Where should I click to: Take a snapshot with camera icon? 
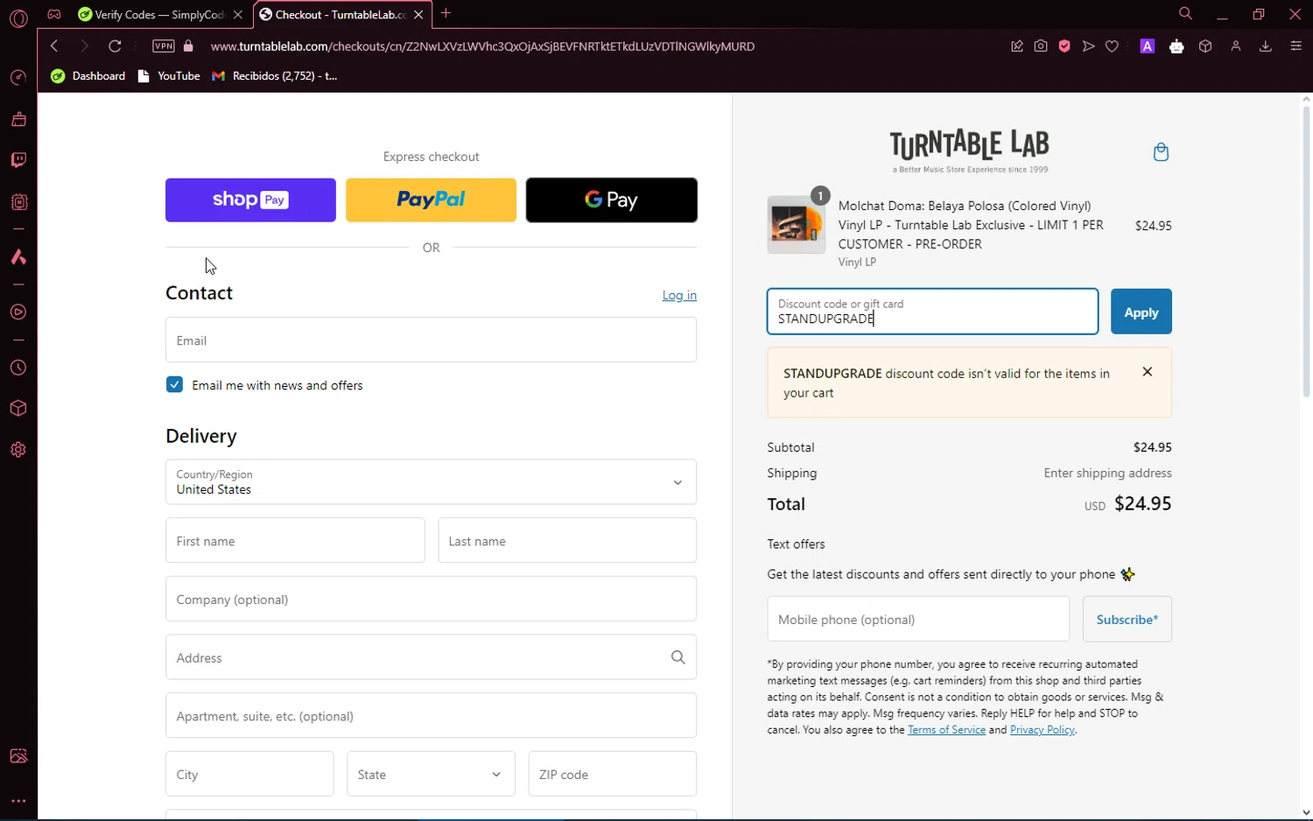click(x=1041, y=46)
